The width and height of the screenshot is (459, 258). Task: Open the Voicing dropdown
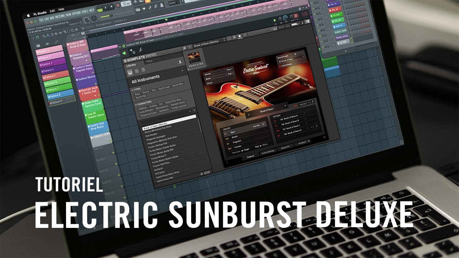coord(304,104)
